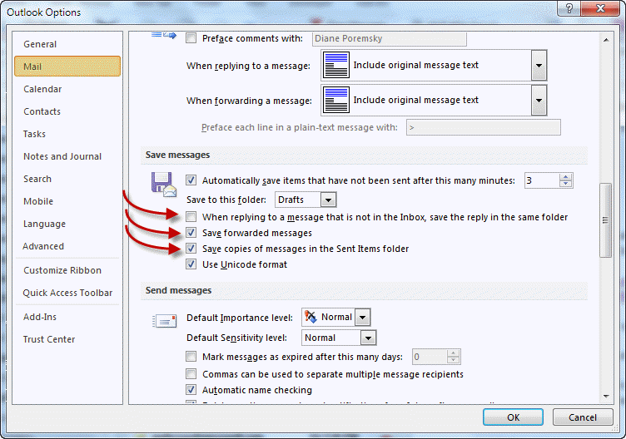
Task: Open Trust Center category
Action: (67, 339)
